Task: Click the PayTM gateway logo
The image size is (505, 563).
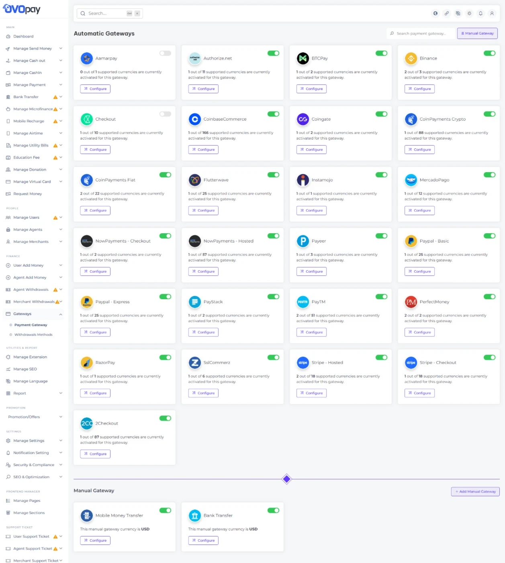Action: click(x=303, y=302)
